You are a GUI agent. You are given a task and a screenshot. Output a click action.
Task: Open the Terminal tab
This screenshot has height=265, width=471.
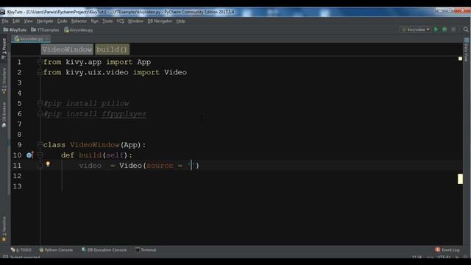pos(146,250)
